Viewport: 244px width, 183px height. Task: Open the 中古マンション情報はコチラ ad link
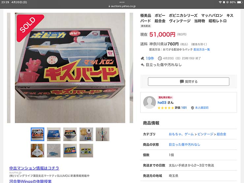pyautogui.click(x=34, y=168)
